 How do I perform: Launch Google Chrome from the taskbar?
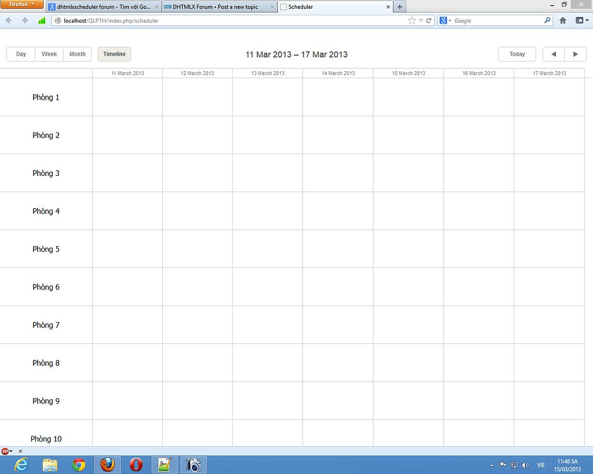(x=78, y=465)
